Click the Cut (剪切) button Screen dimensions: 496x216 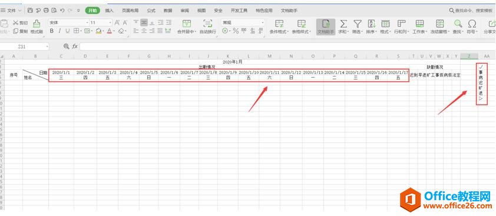[20, 23]
